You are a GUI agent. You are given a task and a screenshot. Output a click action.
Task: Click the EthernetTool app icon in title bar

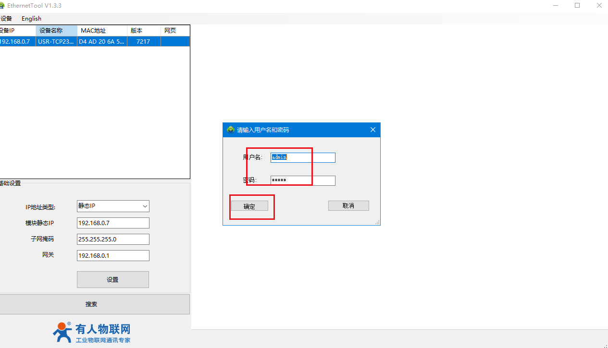[x=2, y=5]
